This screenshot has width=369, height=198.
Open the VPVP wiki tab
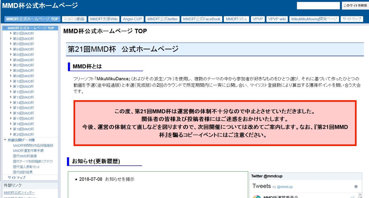click(277, 19)
